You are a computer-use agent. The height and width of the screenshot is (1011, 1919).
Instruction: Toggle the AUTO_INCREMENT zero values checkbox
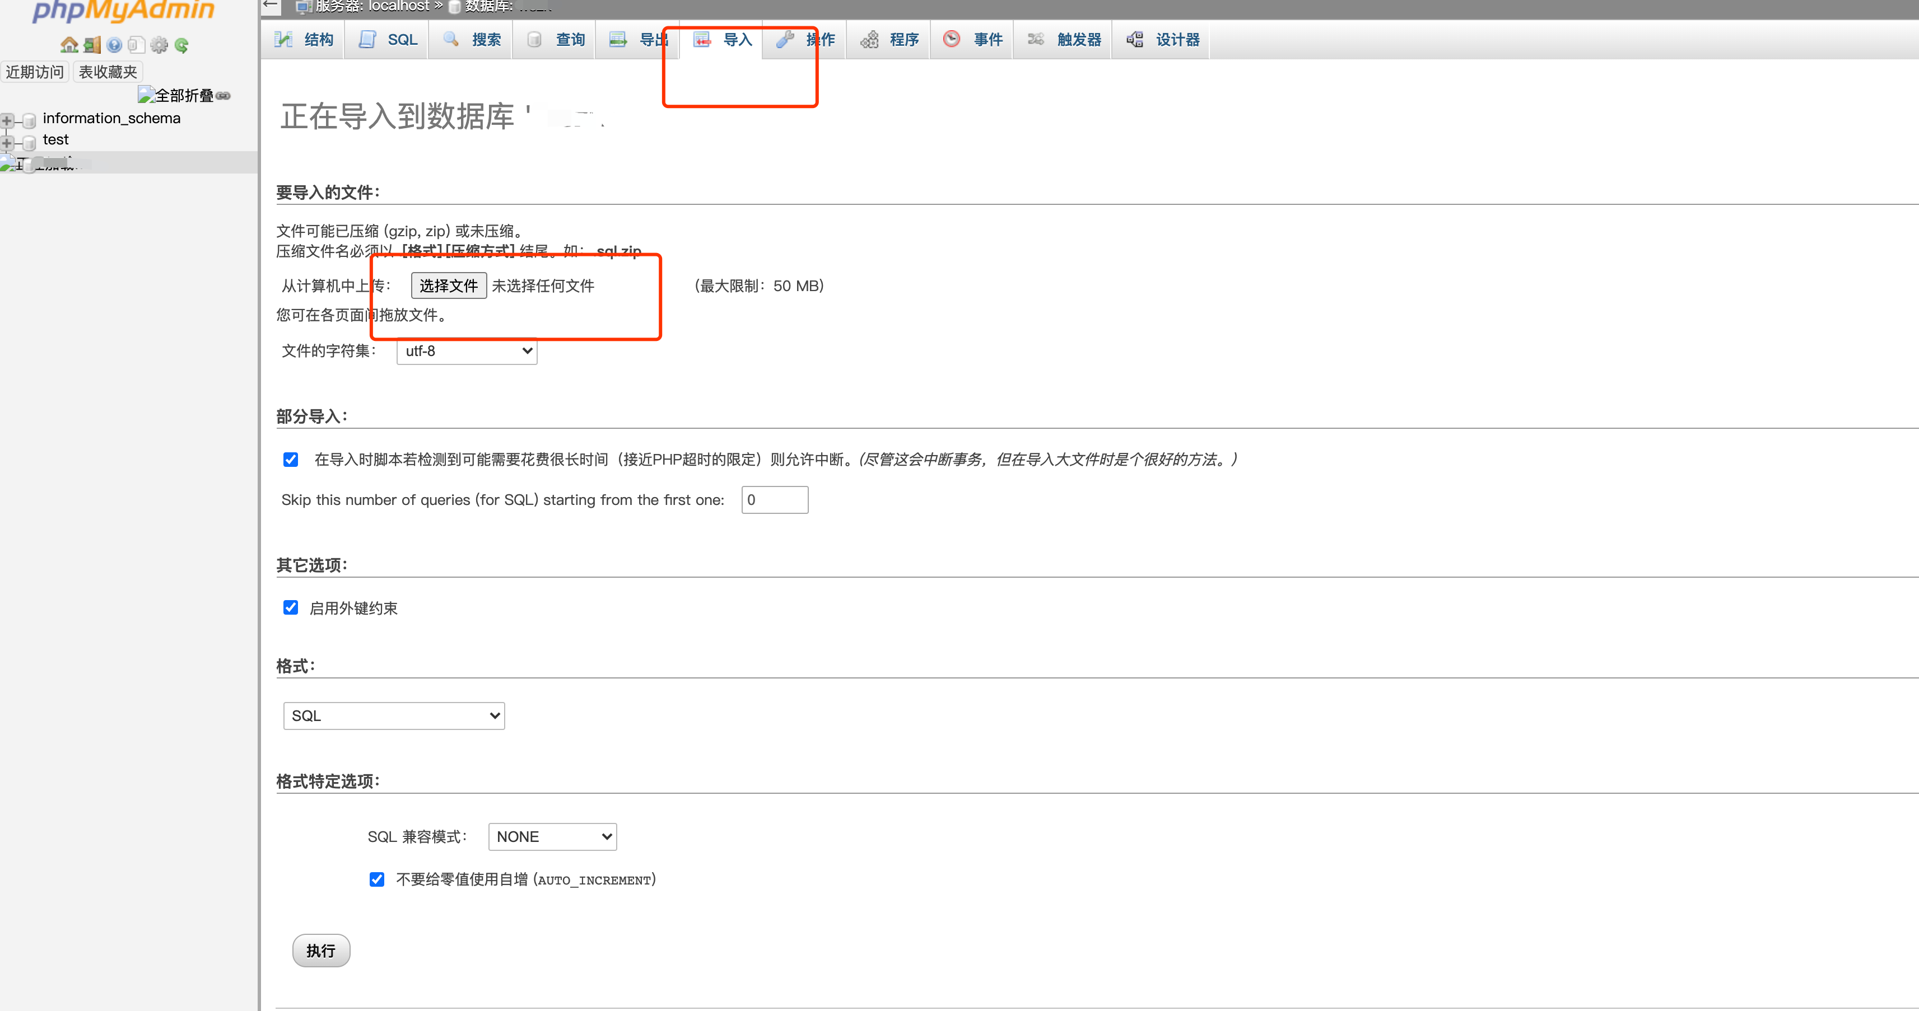pyautogui.click(x=377, y=879)
